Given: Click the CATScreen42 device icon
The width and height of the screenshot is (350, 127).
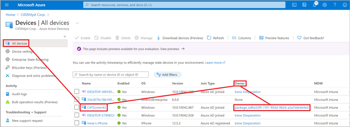Looking at the screenshot, I should tap(84, 107).
